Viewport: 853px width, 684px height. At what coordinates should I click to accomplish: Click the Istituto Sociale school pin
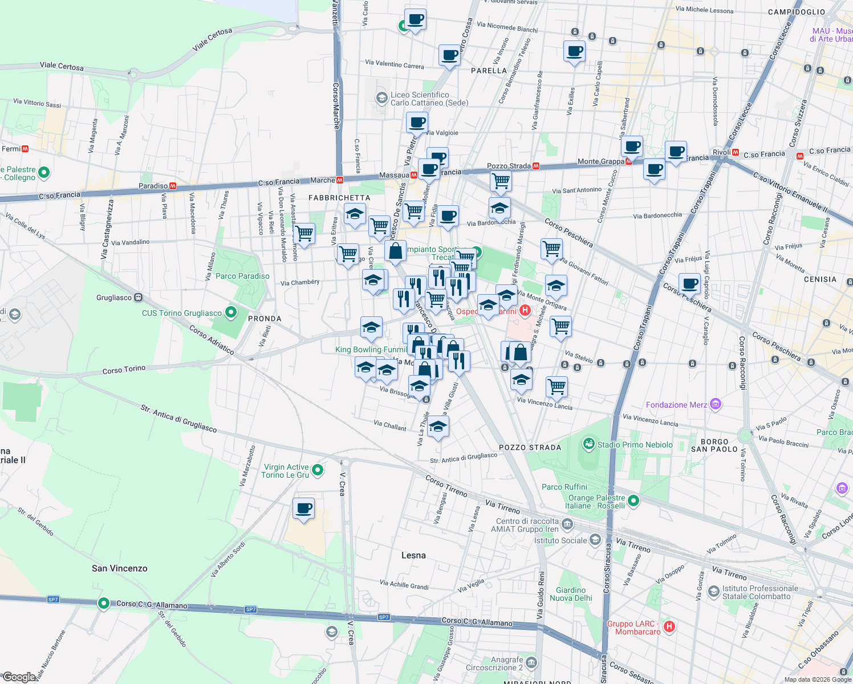(595, 540)
